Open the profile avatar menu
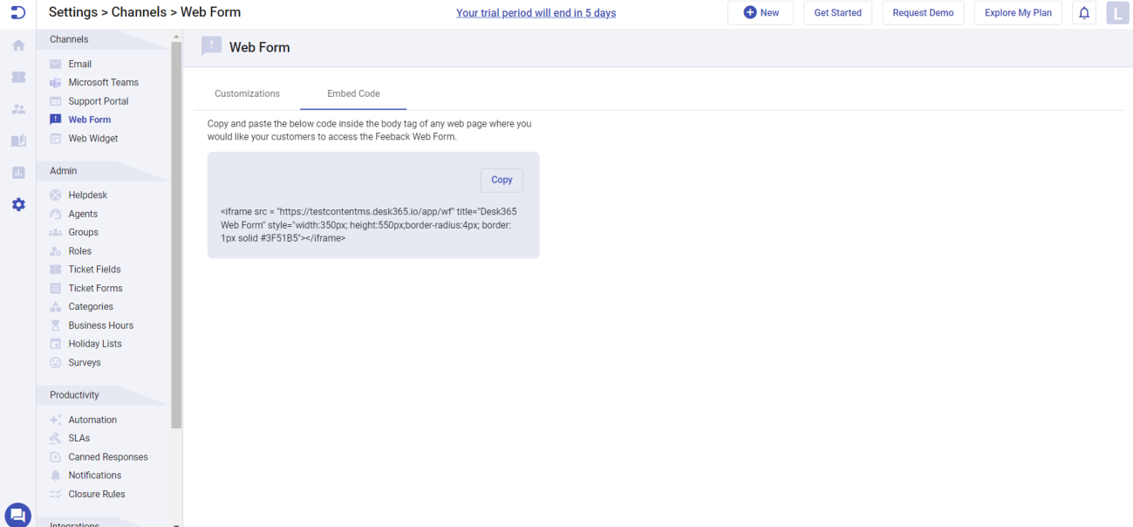 (x=1117, y=12)
